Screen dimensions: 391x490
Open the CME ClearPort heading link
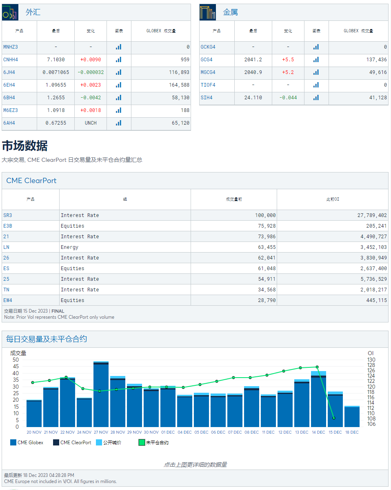click(x=31, y=181)
